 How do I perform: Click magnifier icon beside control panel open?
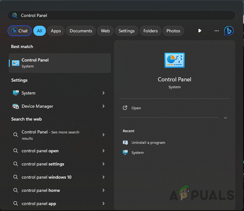coord(16,151)
